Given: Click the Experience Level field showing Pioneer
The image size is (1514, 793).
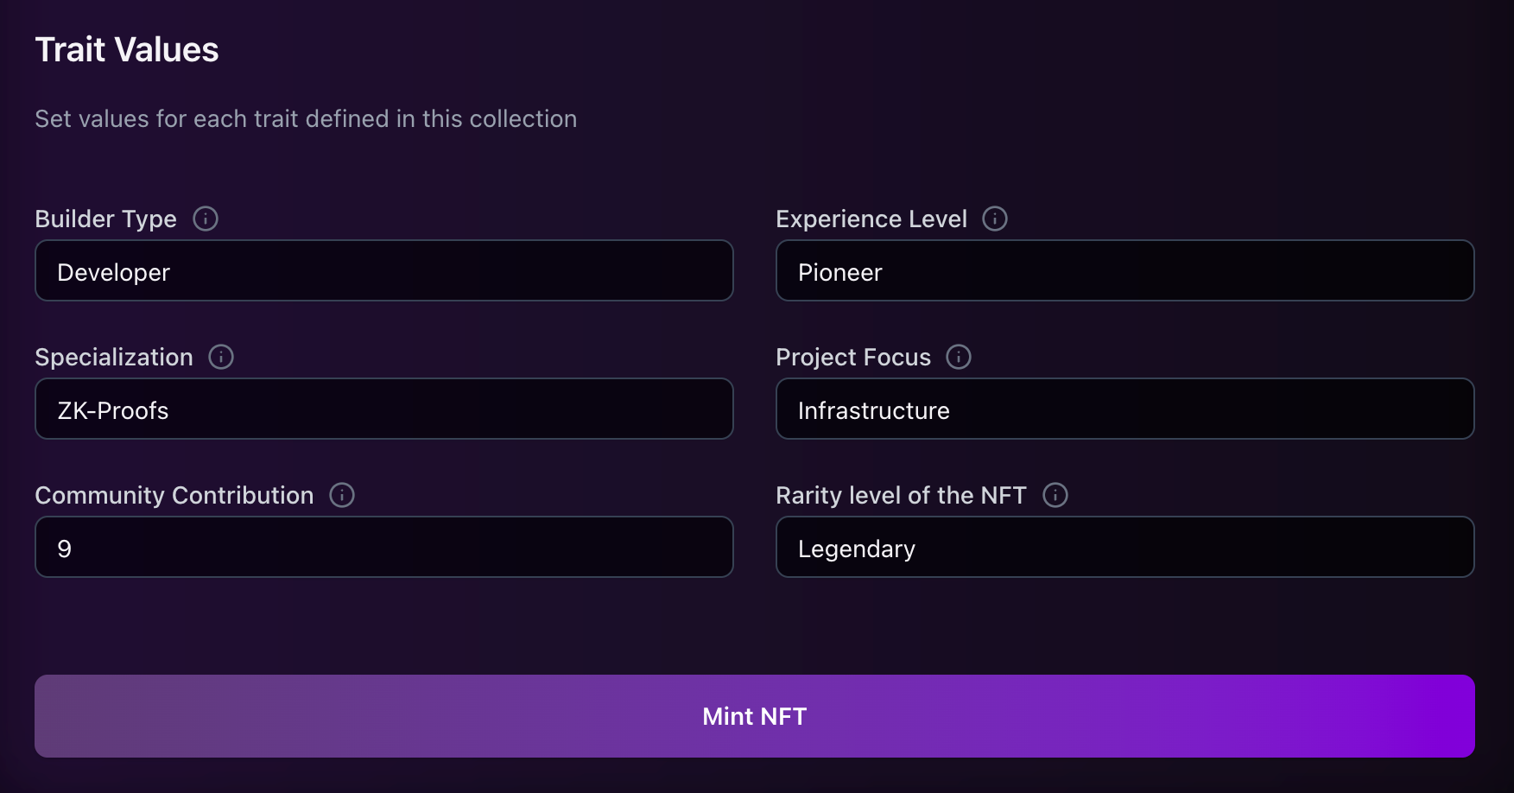Looking at the screenshot, I should point(1124,271).
